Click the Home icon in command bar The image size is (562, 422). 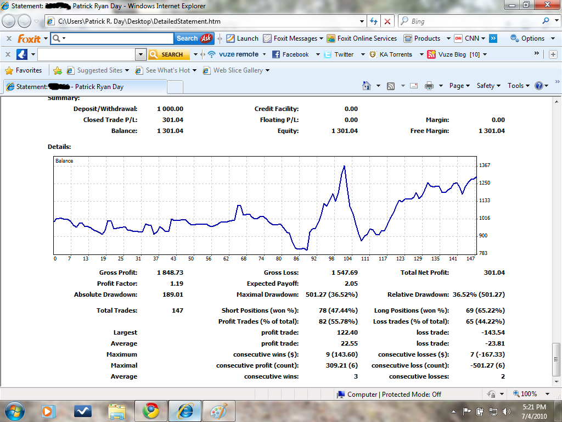366,86
